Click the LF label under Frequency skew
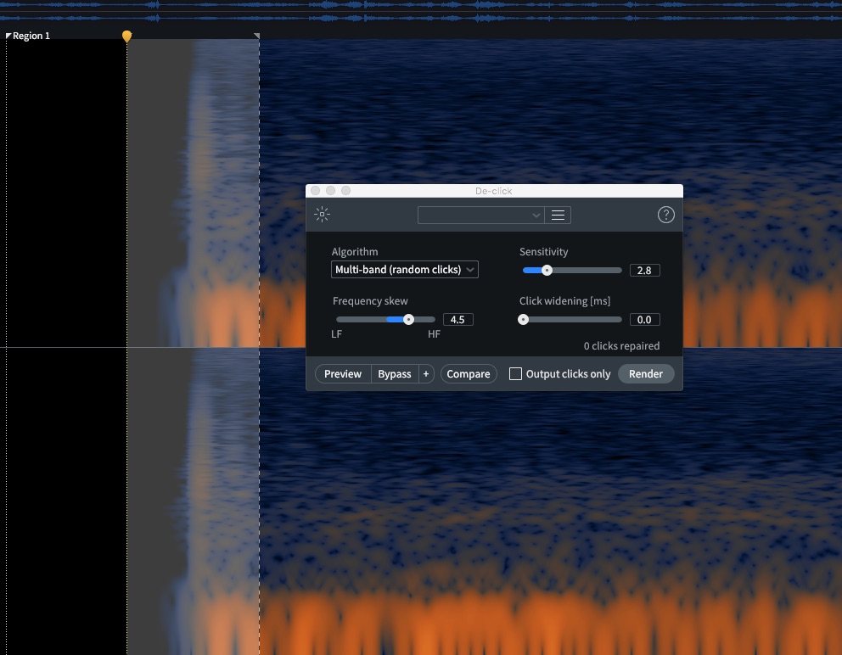The height and width of the screenshot is (655, 842). point(336,334)
